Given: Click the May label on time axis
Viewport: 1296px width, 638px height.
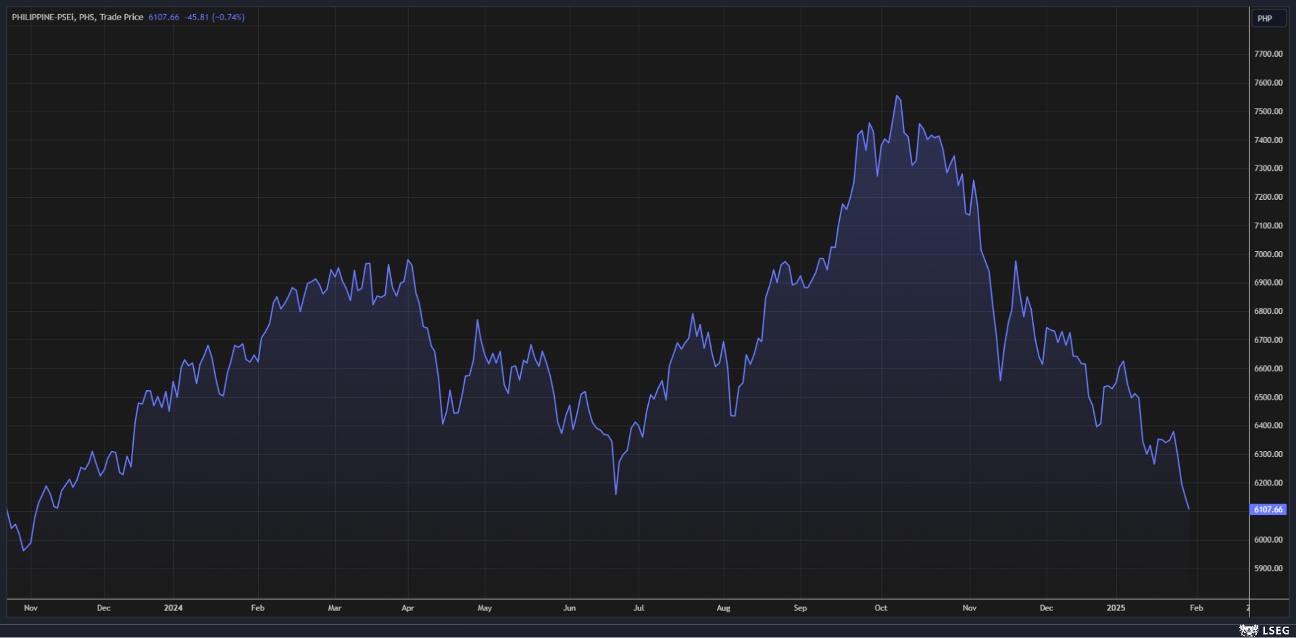Looking at the screenshot, I should (484, 608).
